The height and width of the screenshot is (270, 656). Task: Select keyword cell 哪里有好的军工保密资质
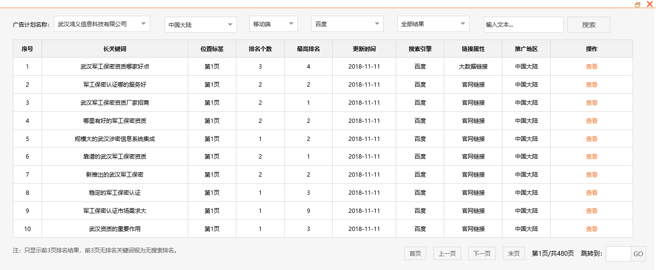(115, 121)
